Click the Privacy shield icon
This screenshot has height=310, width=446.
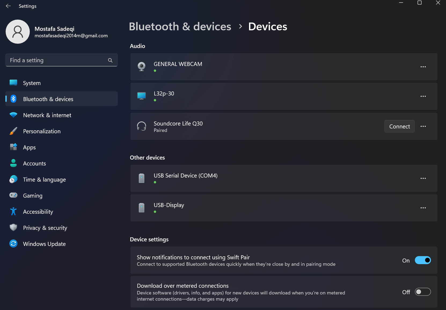(x=13, y=228)
